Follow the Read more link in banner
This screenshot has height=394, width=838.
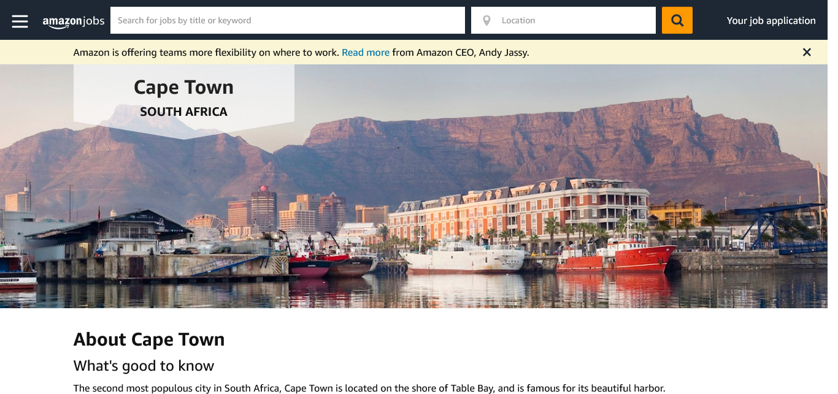[x=365, y=53]
